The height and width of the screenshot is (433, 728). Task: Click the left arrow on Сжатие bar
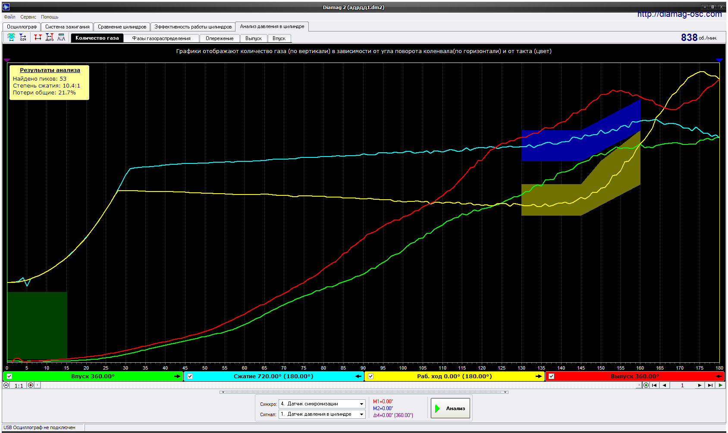pyautogui.click(x=358, y=377)
